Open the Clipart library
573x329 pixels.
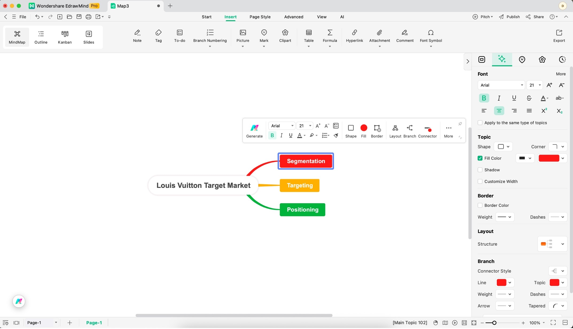285,36
